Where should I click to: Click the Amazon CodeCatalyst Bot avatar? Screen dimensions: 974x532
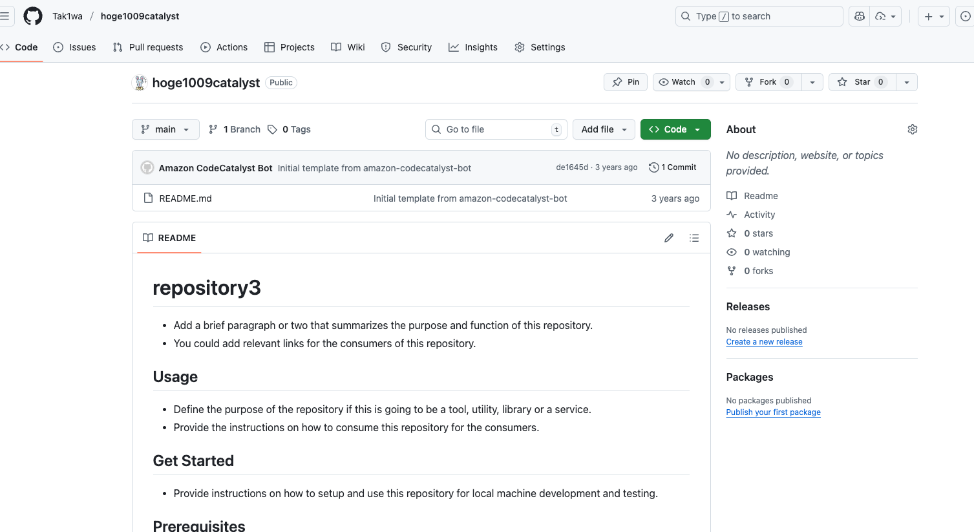pyautogui.click(x=147, y=168)
